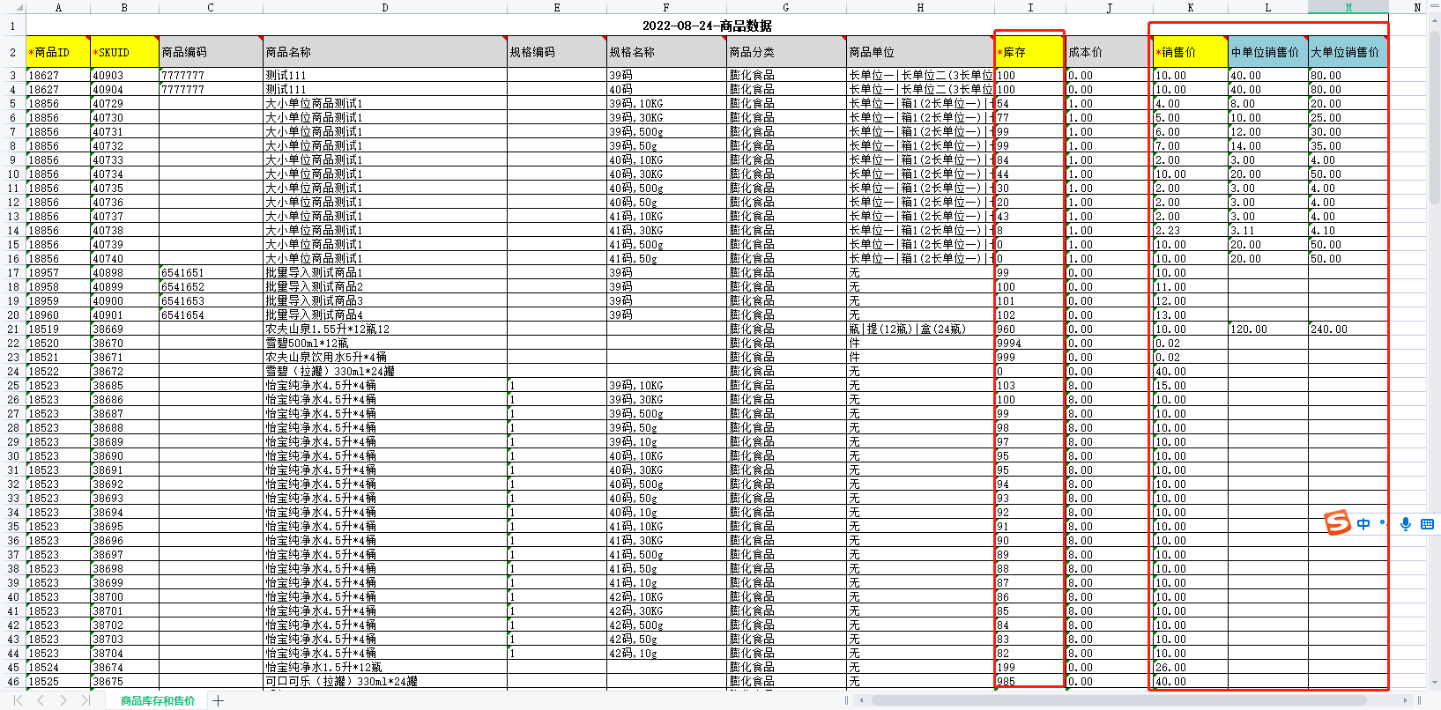Click the blue 中单位销售价 header cell
The height and width of the screenshot is (710, 1441).
(1268, 52)
